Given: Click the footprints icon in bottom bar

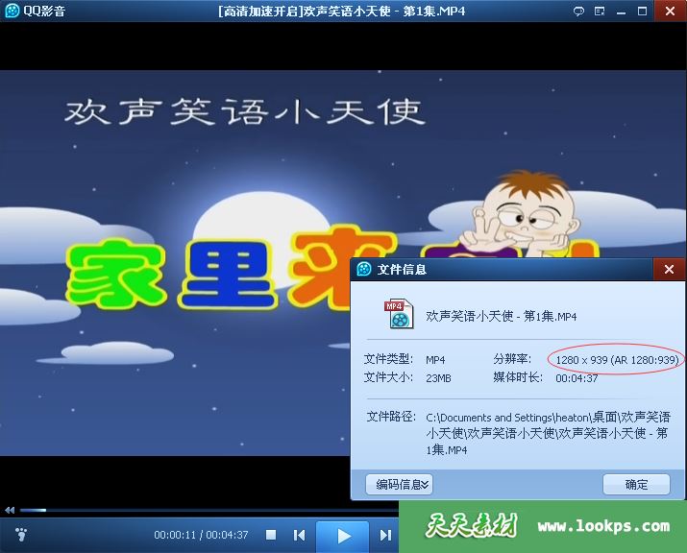Looking at the screenshot, I should pyautogui.click(x=22, y=534).
